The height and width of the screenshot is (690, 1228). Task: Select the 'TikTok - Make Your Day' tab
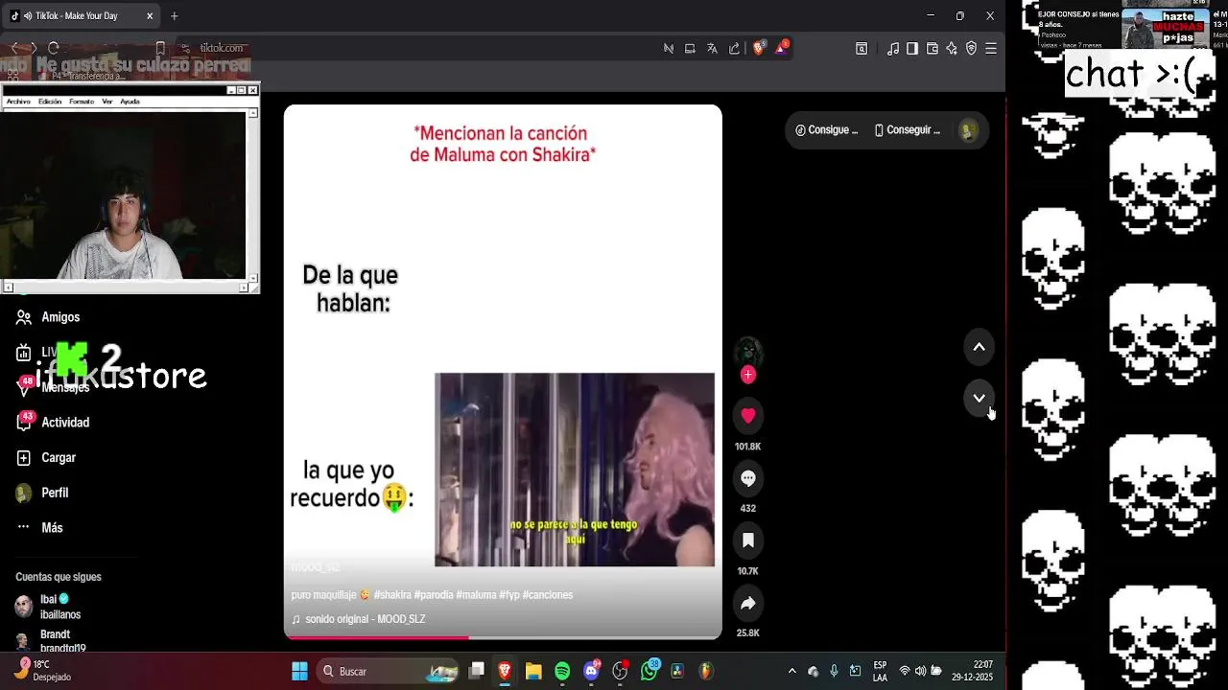pos(83,16)
